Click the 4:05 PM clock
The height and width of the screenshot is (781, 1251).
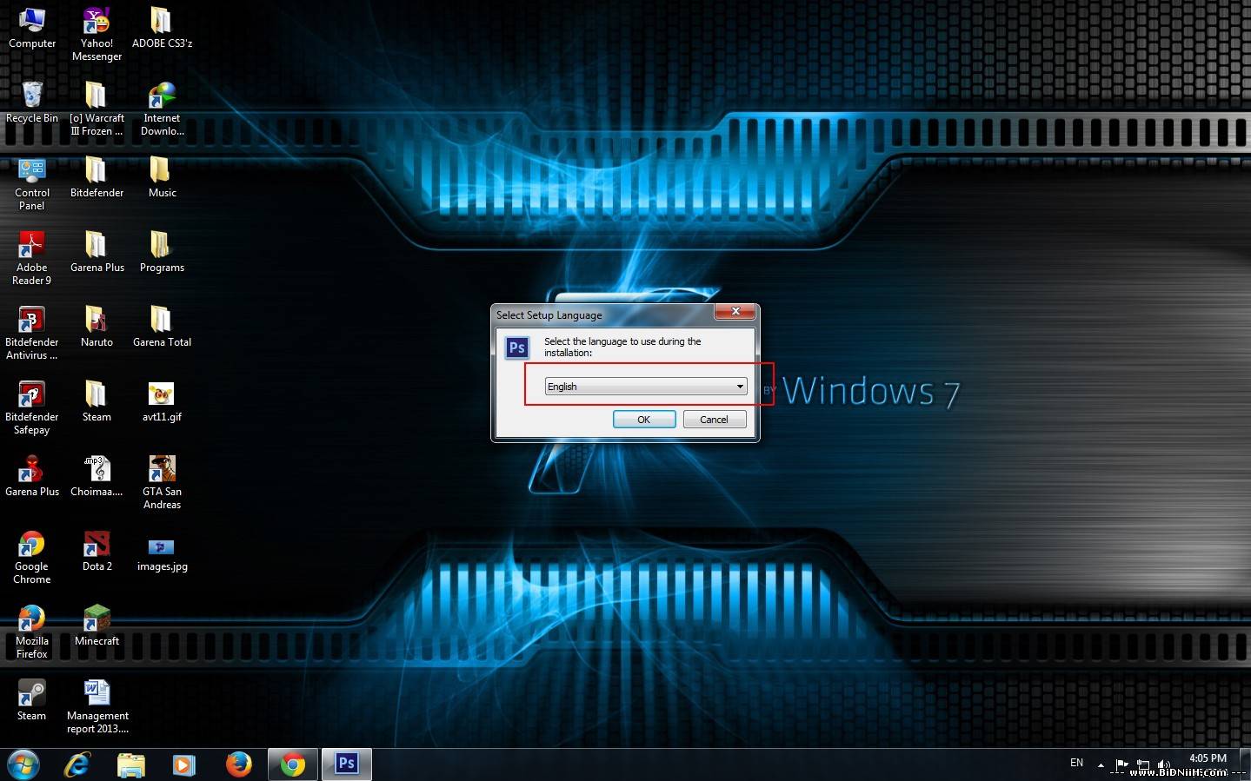click(1208, 758)
